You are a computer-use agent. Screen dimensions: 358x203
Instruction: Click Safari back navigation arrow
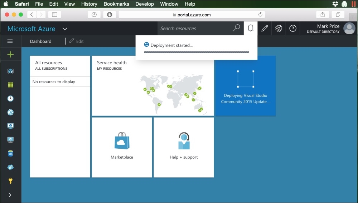click(x=32, y=15)
